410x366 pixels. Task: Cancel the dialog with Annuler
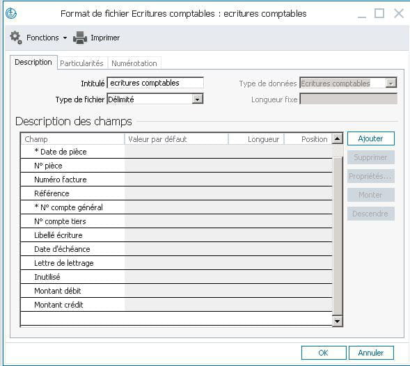point(371,353)
